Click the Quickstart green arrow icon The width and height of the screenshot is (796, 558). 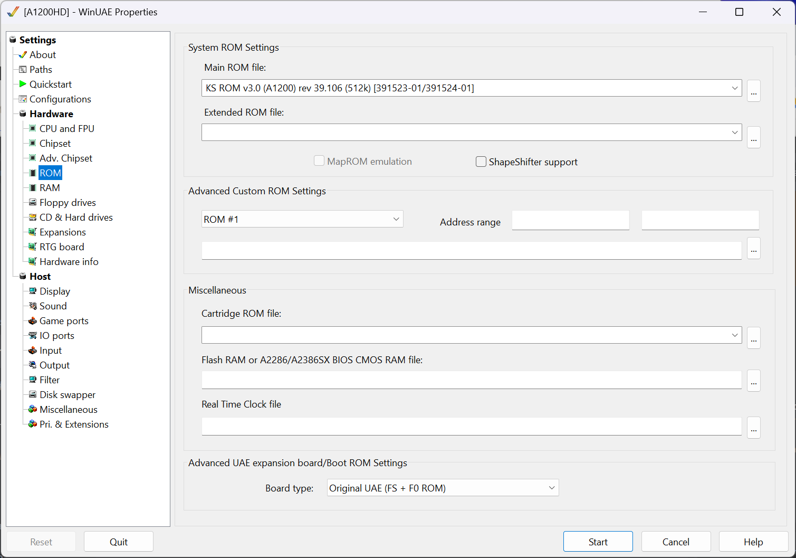coord(23,84)
